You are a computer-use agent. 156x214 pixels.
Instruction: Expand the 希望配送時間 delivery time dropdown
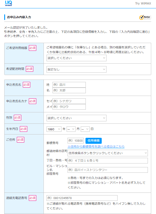[x=76, y=69]
